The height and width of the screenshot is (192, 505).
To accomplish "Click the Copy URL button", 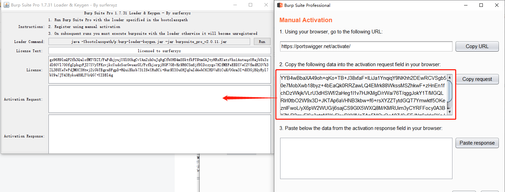I will click(x=477, y=46).
